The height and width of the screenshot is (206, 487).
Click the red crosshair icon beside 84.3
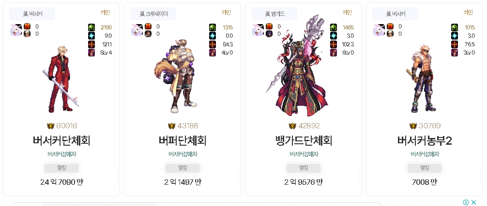tap(213, 44)
